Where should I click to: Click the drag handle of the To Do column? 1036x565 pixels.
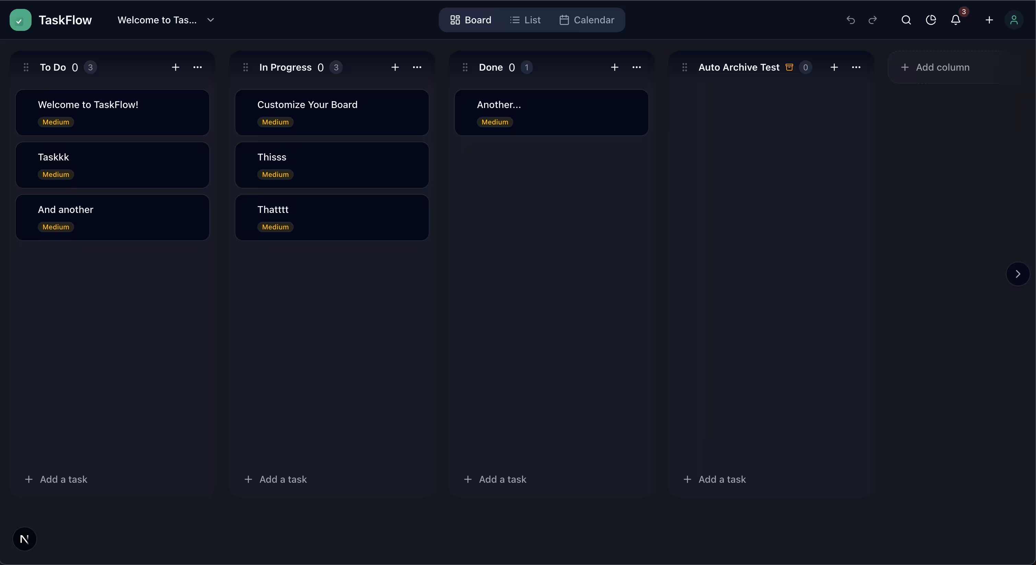(x=26, y=67)
